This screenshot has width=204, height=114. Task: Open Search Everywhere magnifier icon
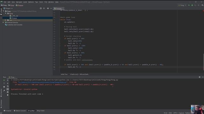202,5
